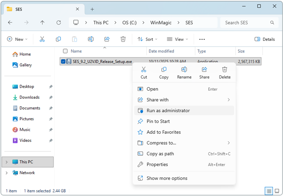Screen dimensions: 283x196
Task: Close the SES tab
Action: pos(77,9)
